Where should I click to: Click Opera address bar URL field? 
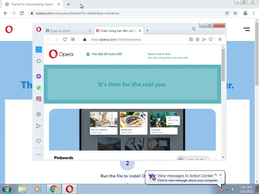point(116,39)
